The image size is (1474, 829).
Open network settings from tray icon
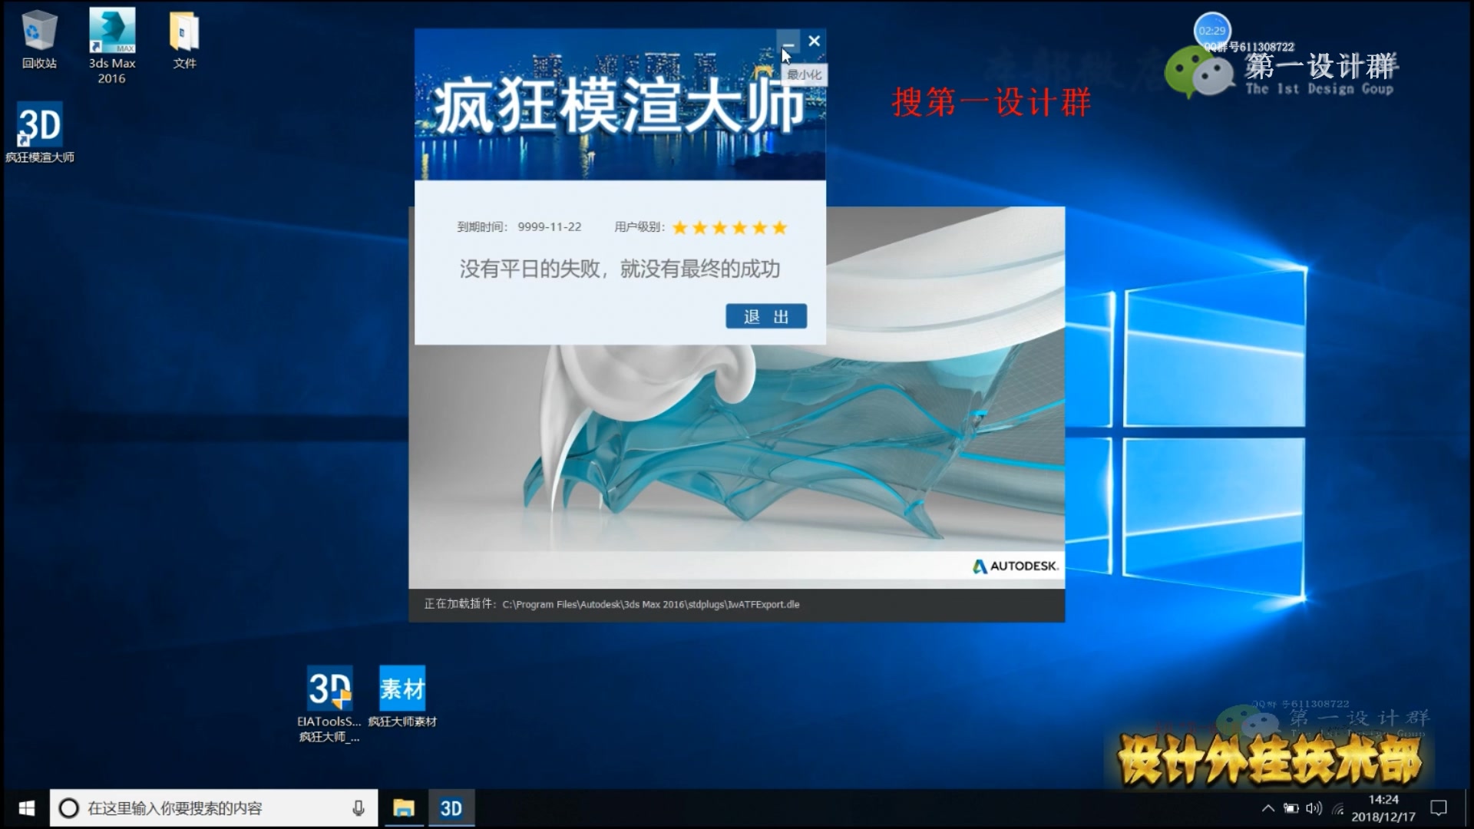1338,808
